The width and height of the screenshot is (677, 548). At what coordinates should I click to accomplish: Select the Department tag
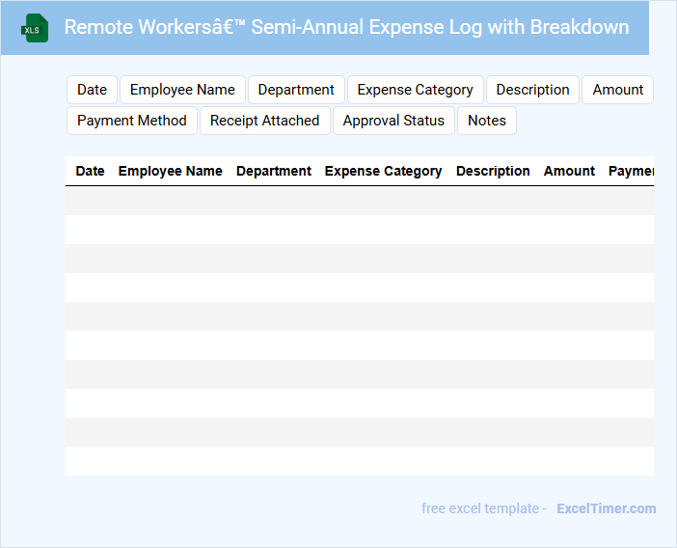[x=296, y=90]
